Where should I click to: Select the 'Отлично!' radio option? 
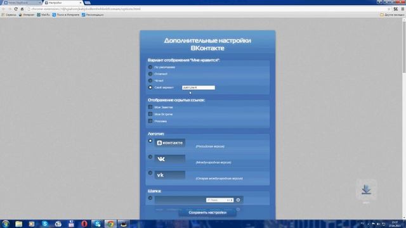point(150,73)
